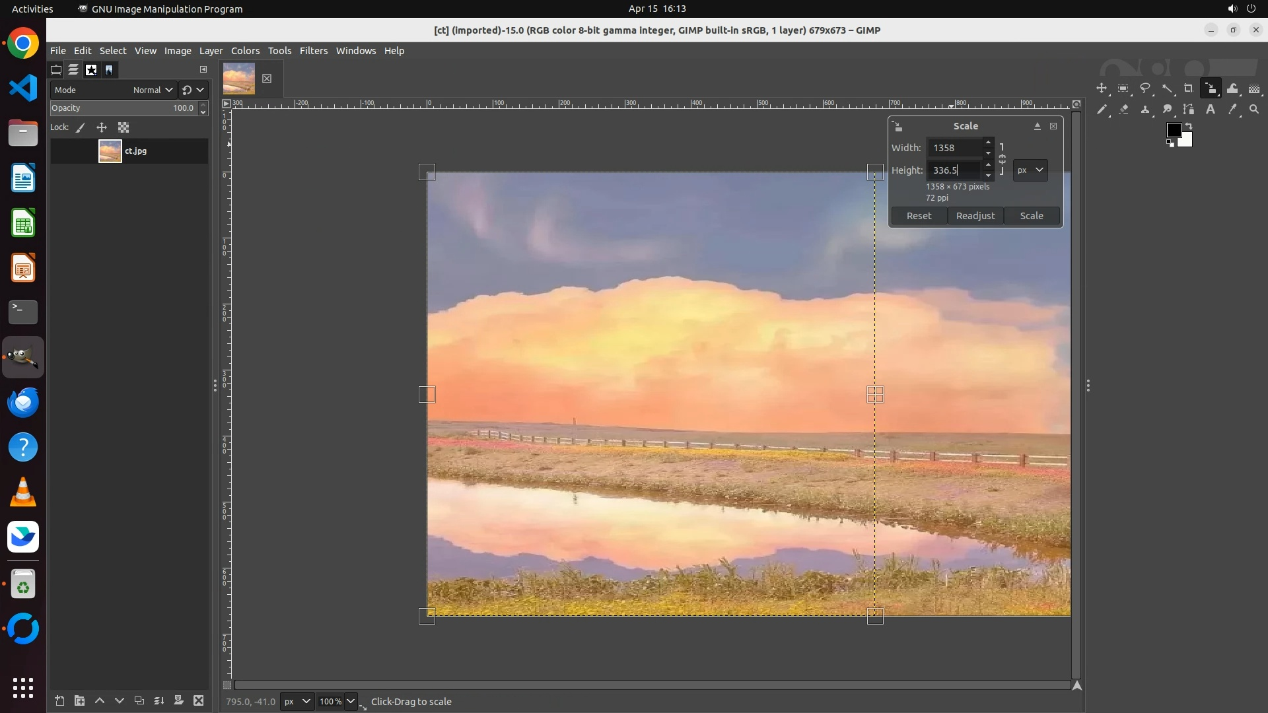
Task: Click the Width input field in Scale dialog
Action: pos(954,148)
